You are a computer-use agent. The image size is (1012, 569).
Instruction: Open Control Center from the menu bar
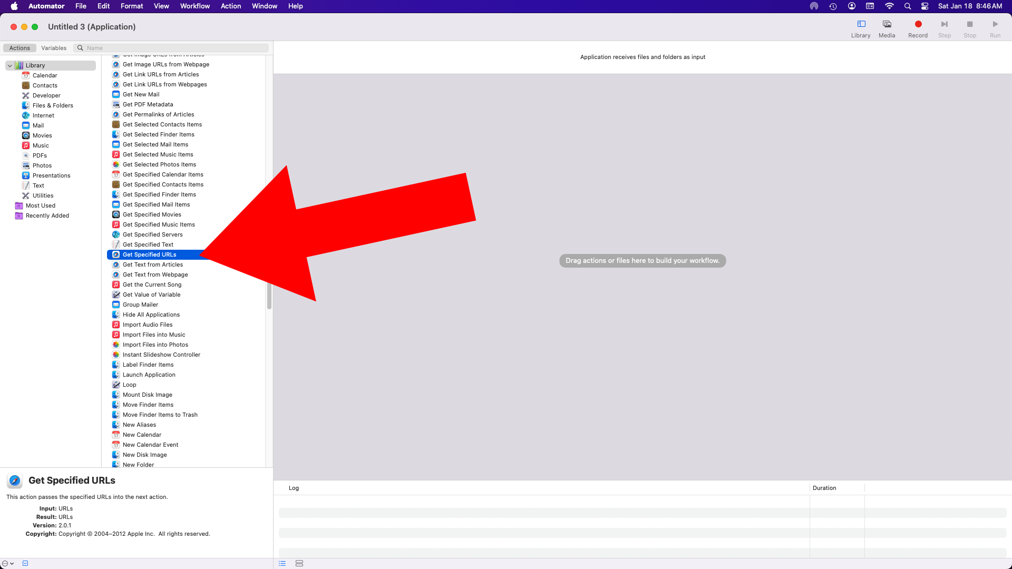pos(925,6)
